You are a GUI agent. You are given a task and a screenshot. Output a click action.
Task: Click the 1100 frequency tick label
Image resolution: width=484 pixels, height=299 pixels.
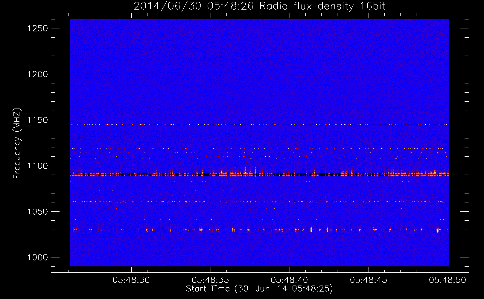37,166
